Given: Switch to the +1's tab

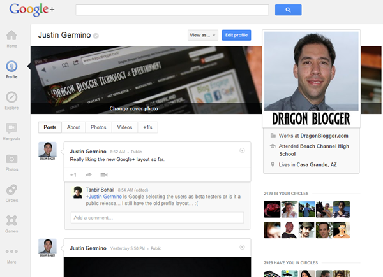Looking at the screenshot, I should click(147, 127).
